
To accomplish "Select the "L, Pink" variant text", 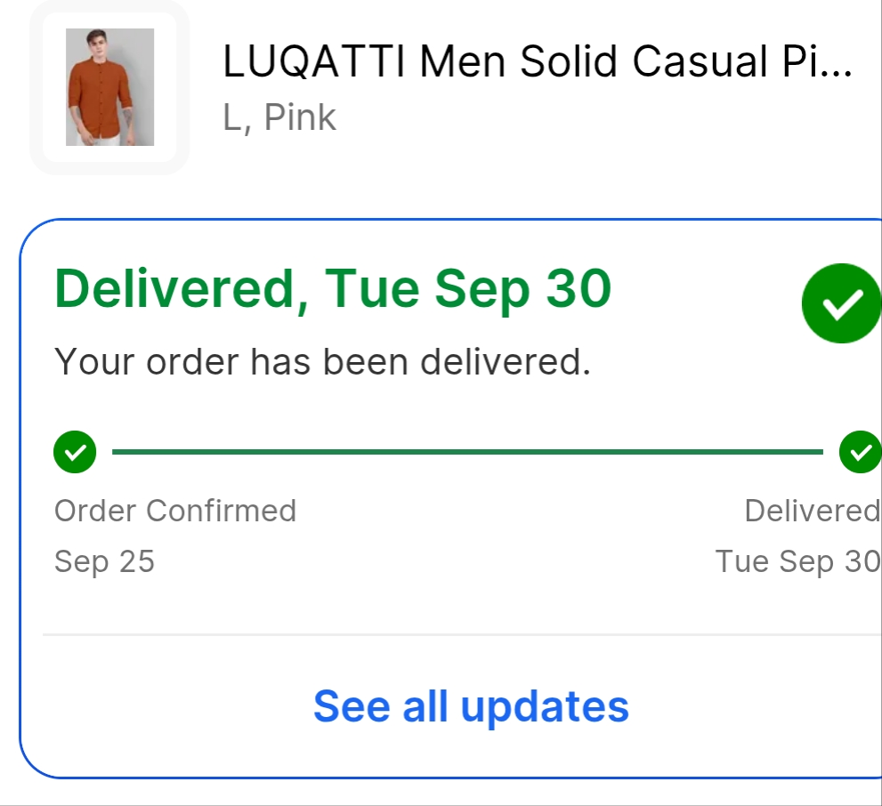I will pos(279,117).
